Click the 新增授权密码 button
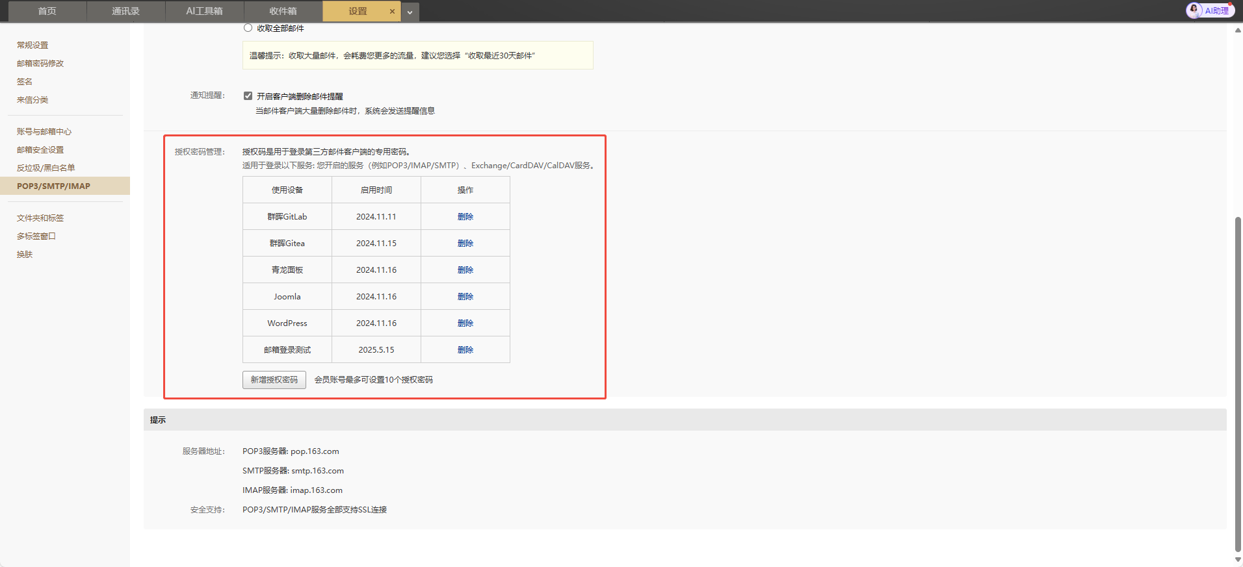 274,380
